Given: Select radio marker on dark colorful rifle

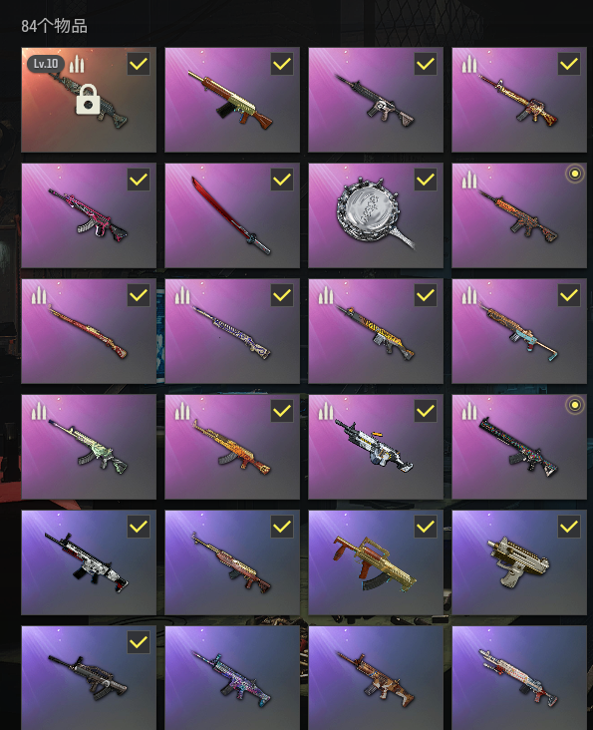Looking at the screenshot, I should tap(575, 405).
